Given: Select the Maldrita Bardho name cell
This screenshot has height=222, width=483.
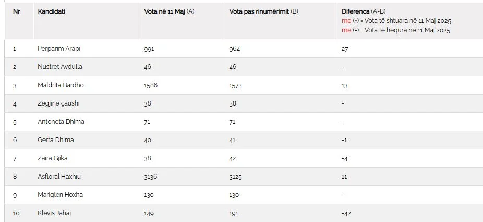Looking at the screenshot, I should [x=61, y=85].
